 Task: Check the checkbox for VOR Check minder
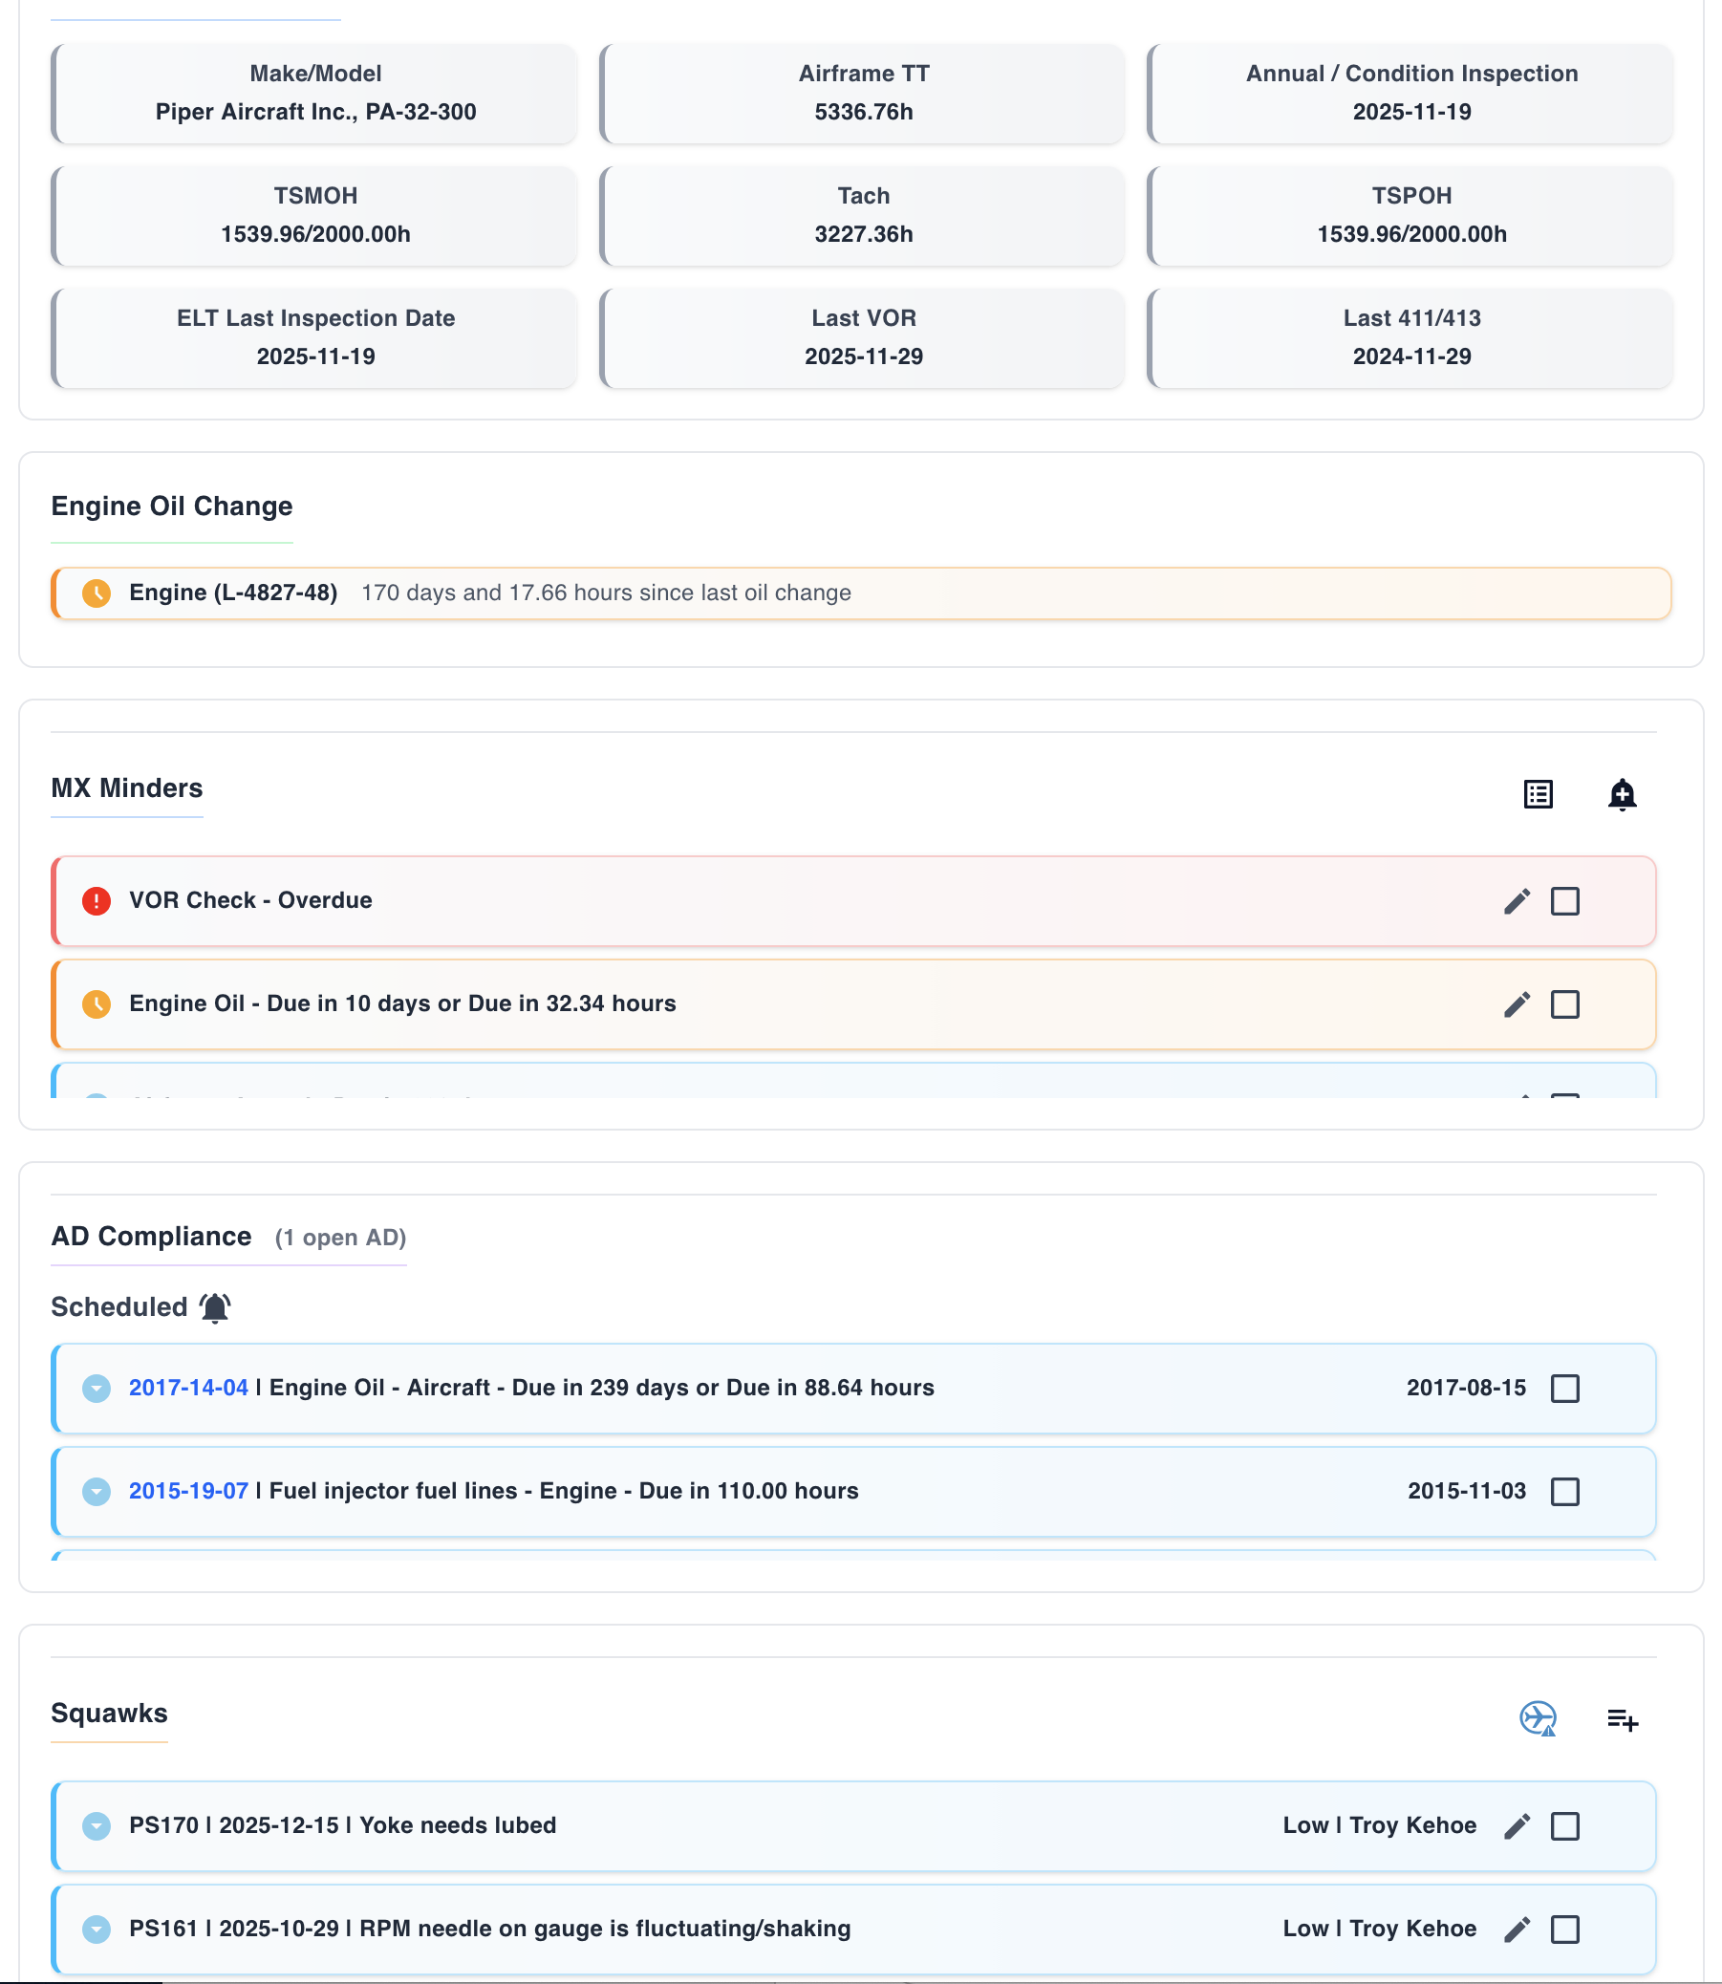[1565, 901]
